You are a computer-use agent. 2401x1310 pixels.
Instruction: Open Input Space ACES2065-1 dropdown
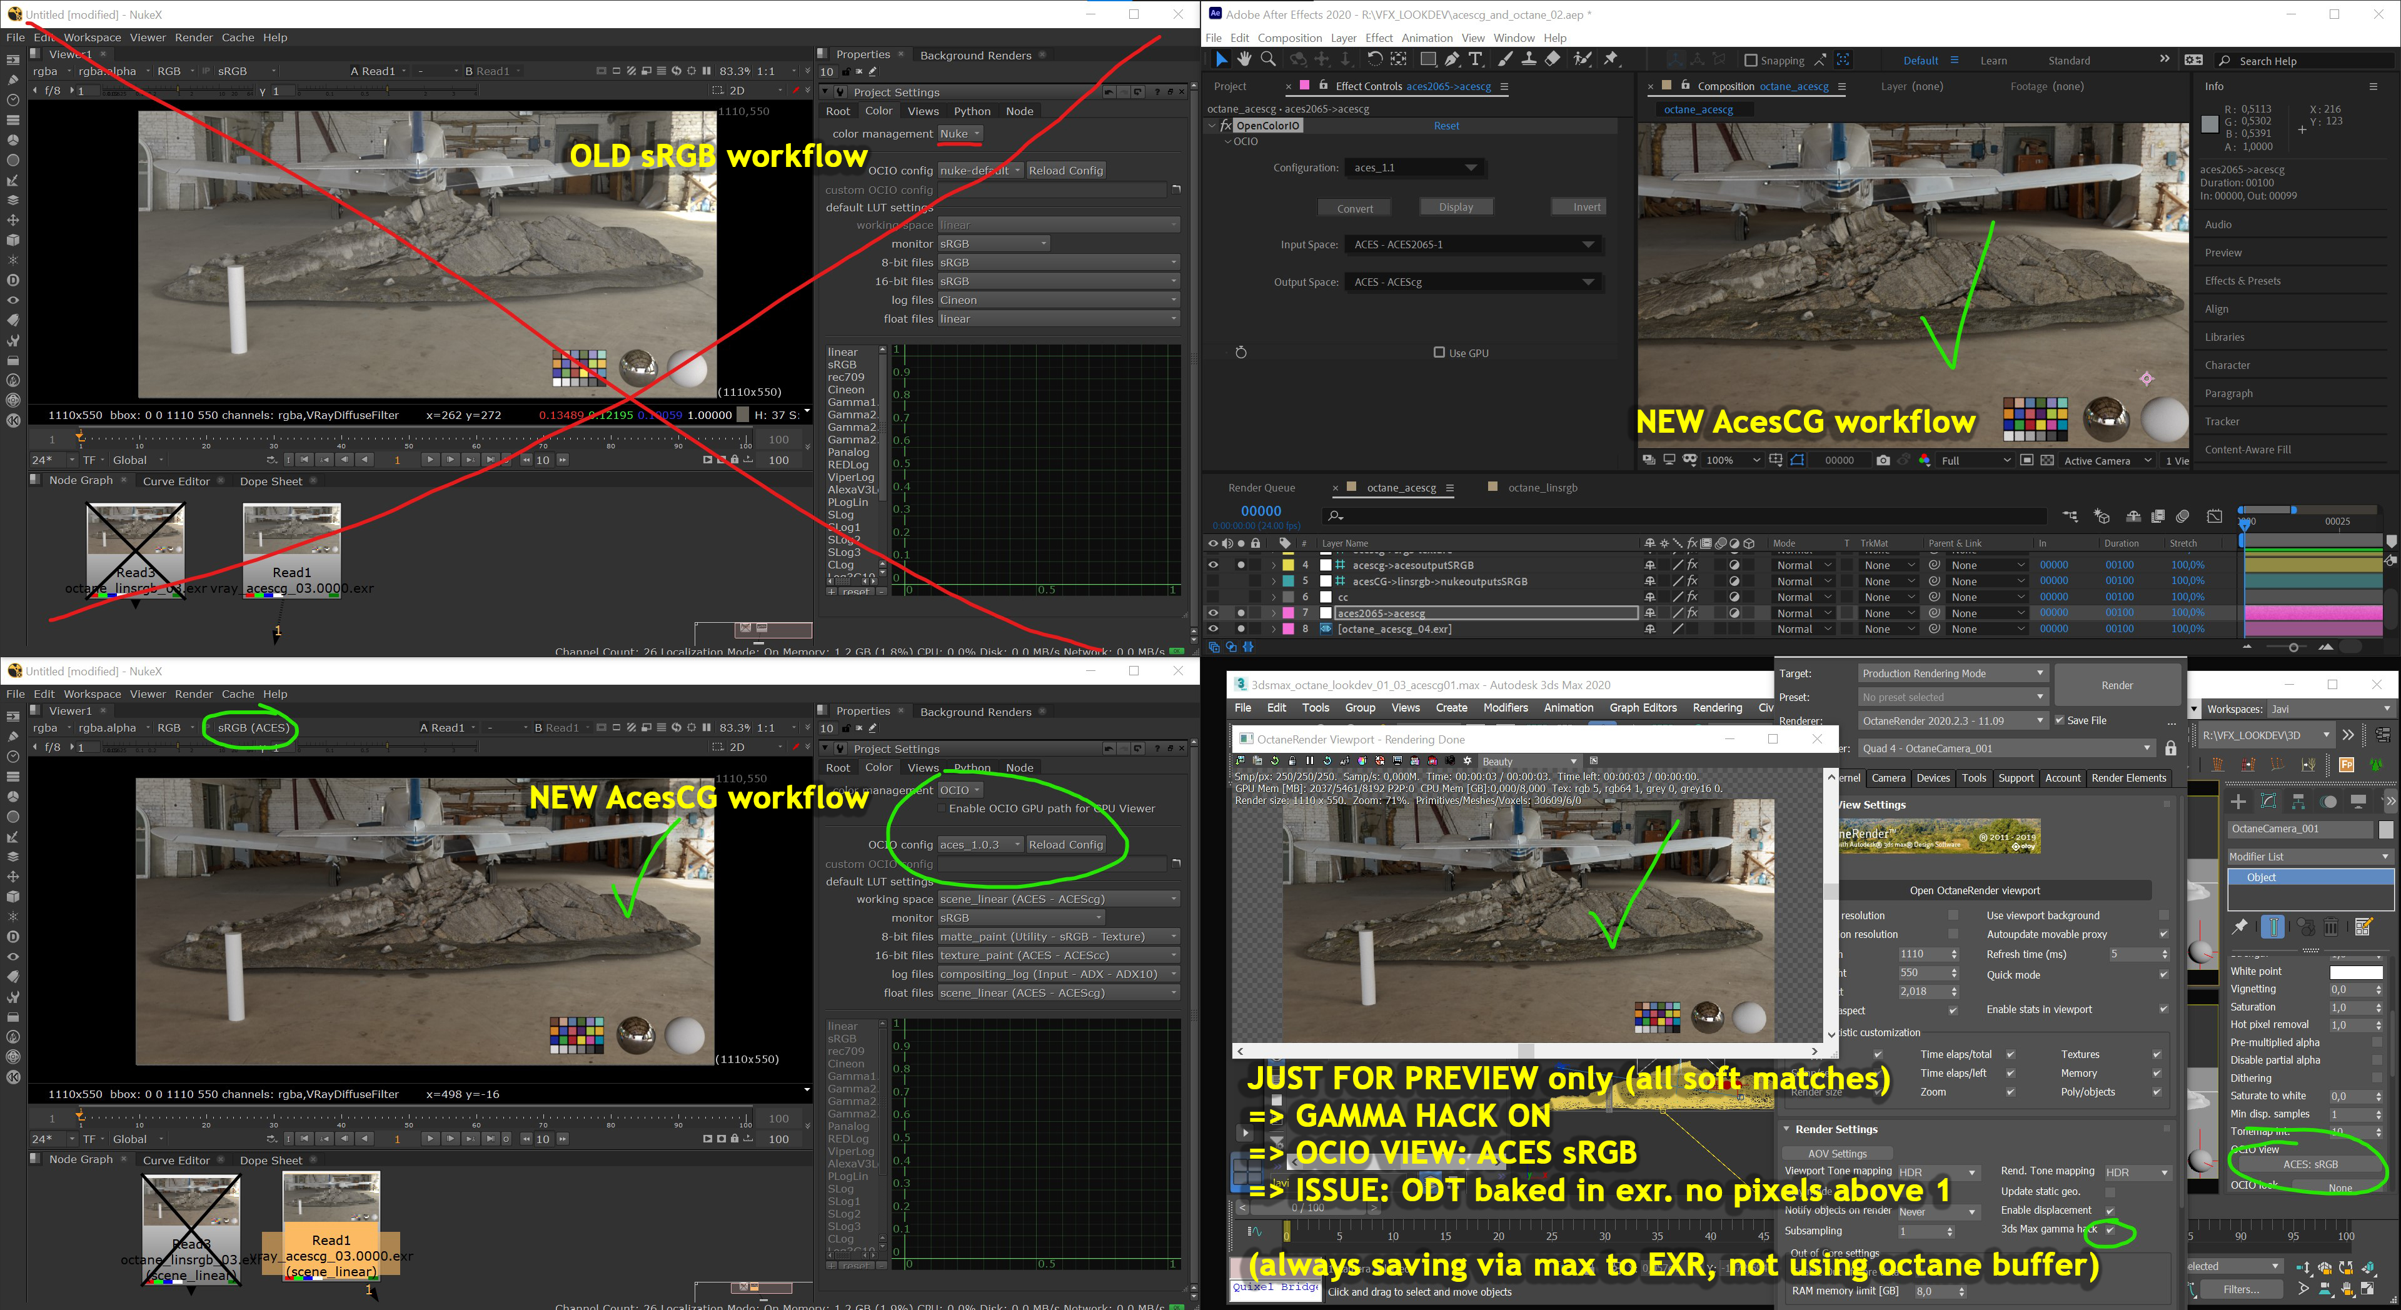click(x=1474, y=244)
